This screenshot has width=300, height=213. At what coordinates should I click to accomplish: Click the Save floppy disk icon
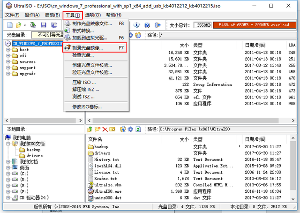click(44, 25)
